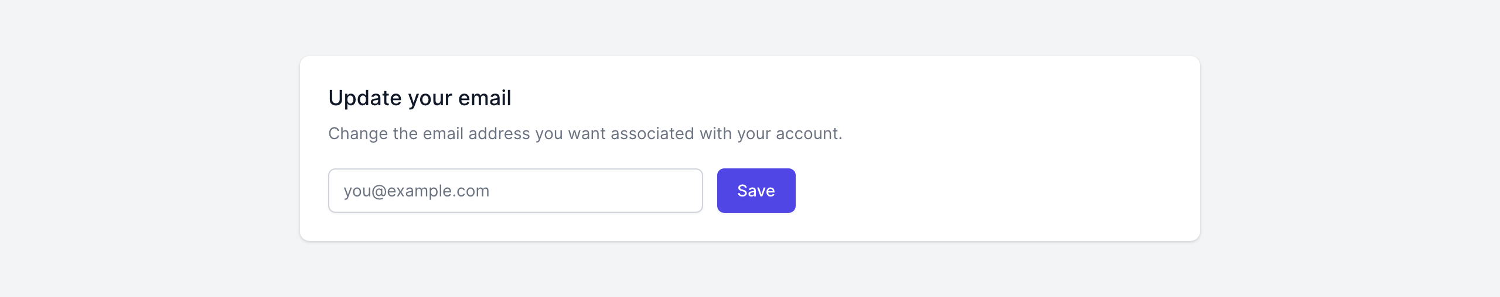Click the "Change the email address" description text
The width and height of the screenshot is (1500, 297).
585,134
